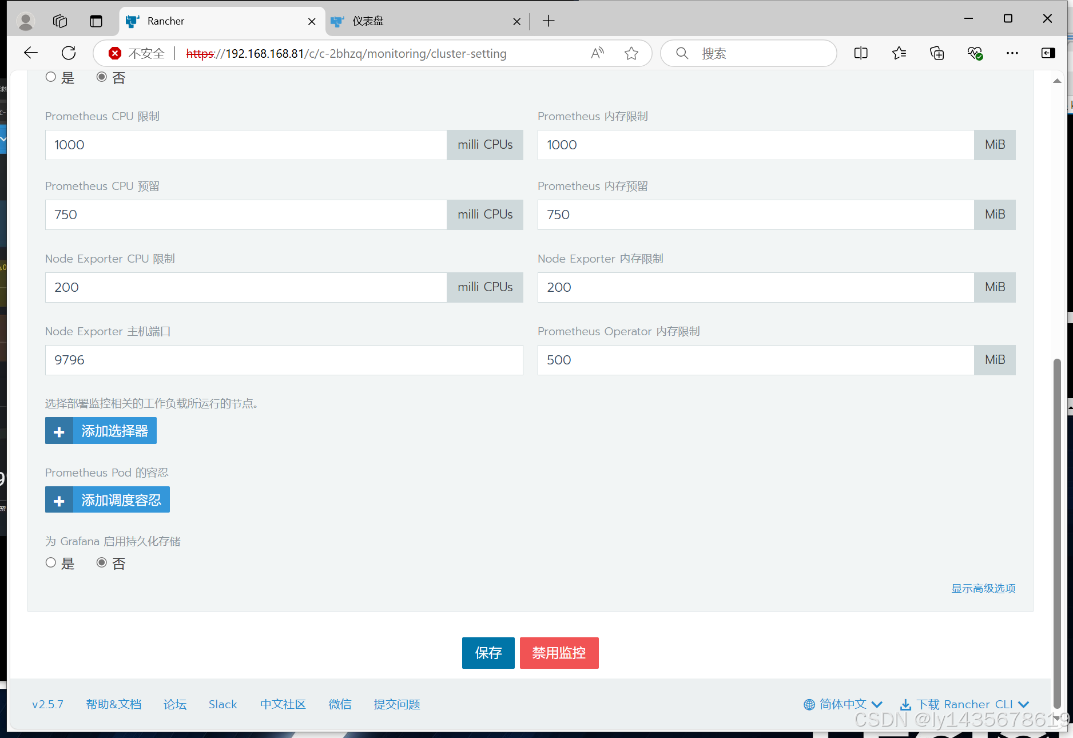The width and height of the screenshot is (1073, 738).
Task: Edit the Prometheus CPU 预留 field
Action: click(246, 215)
